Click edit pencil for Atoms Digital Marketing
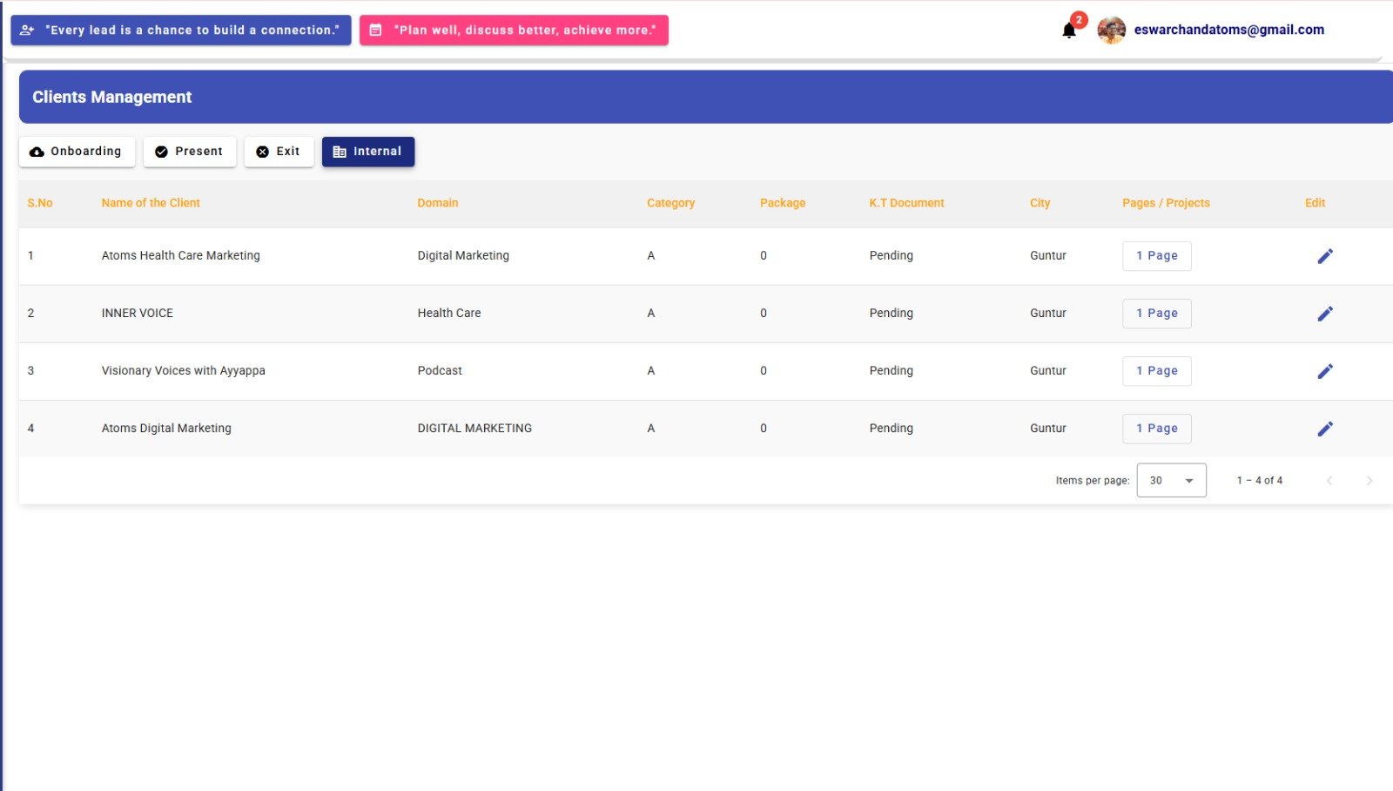 [1325, 429]
